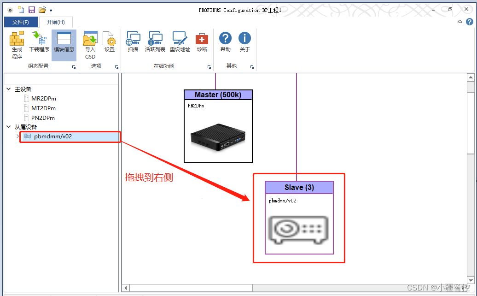Viewport: 477px width, 296px height.
Task: Open the Live List (活跃列表)
Action: [x=155, y=41]
